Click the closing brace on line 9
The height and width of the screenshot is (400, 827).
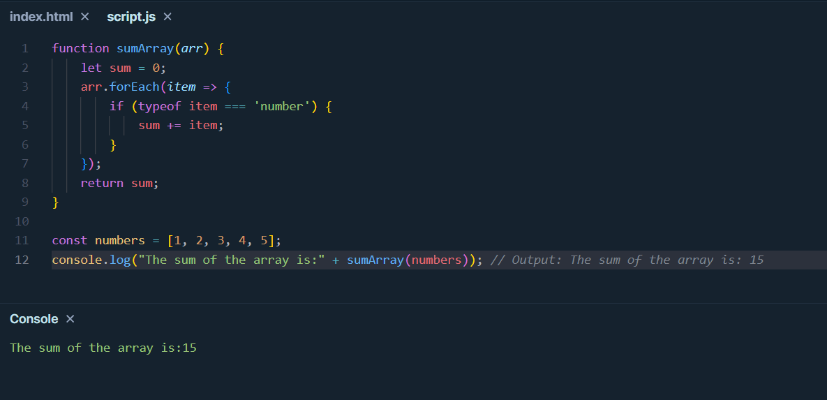55,202
